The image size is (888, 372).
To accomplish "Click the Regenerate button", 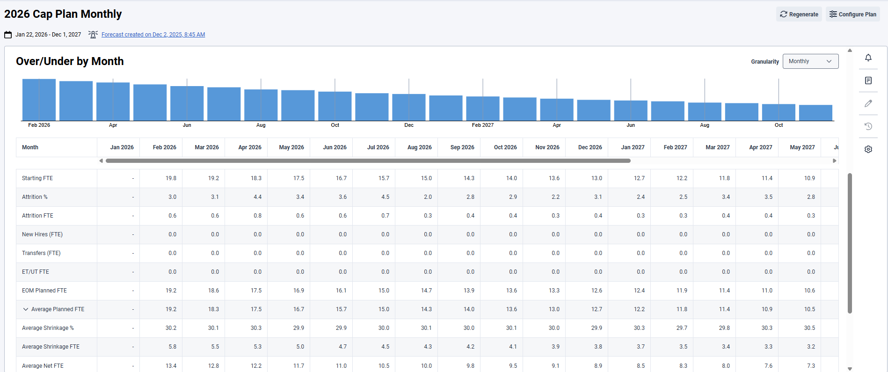I will 799,15.
